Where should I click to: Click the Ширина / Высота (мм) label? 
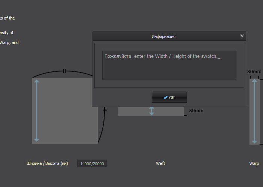(47, 163)
